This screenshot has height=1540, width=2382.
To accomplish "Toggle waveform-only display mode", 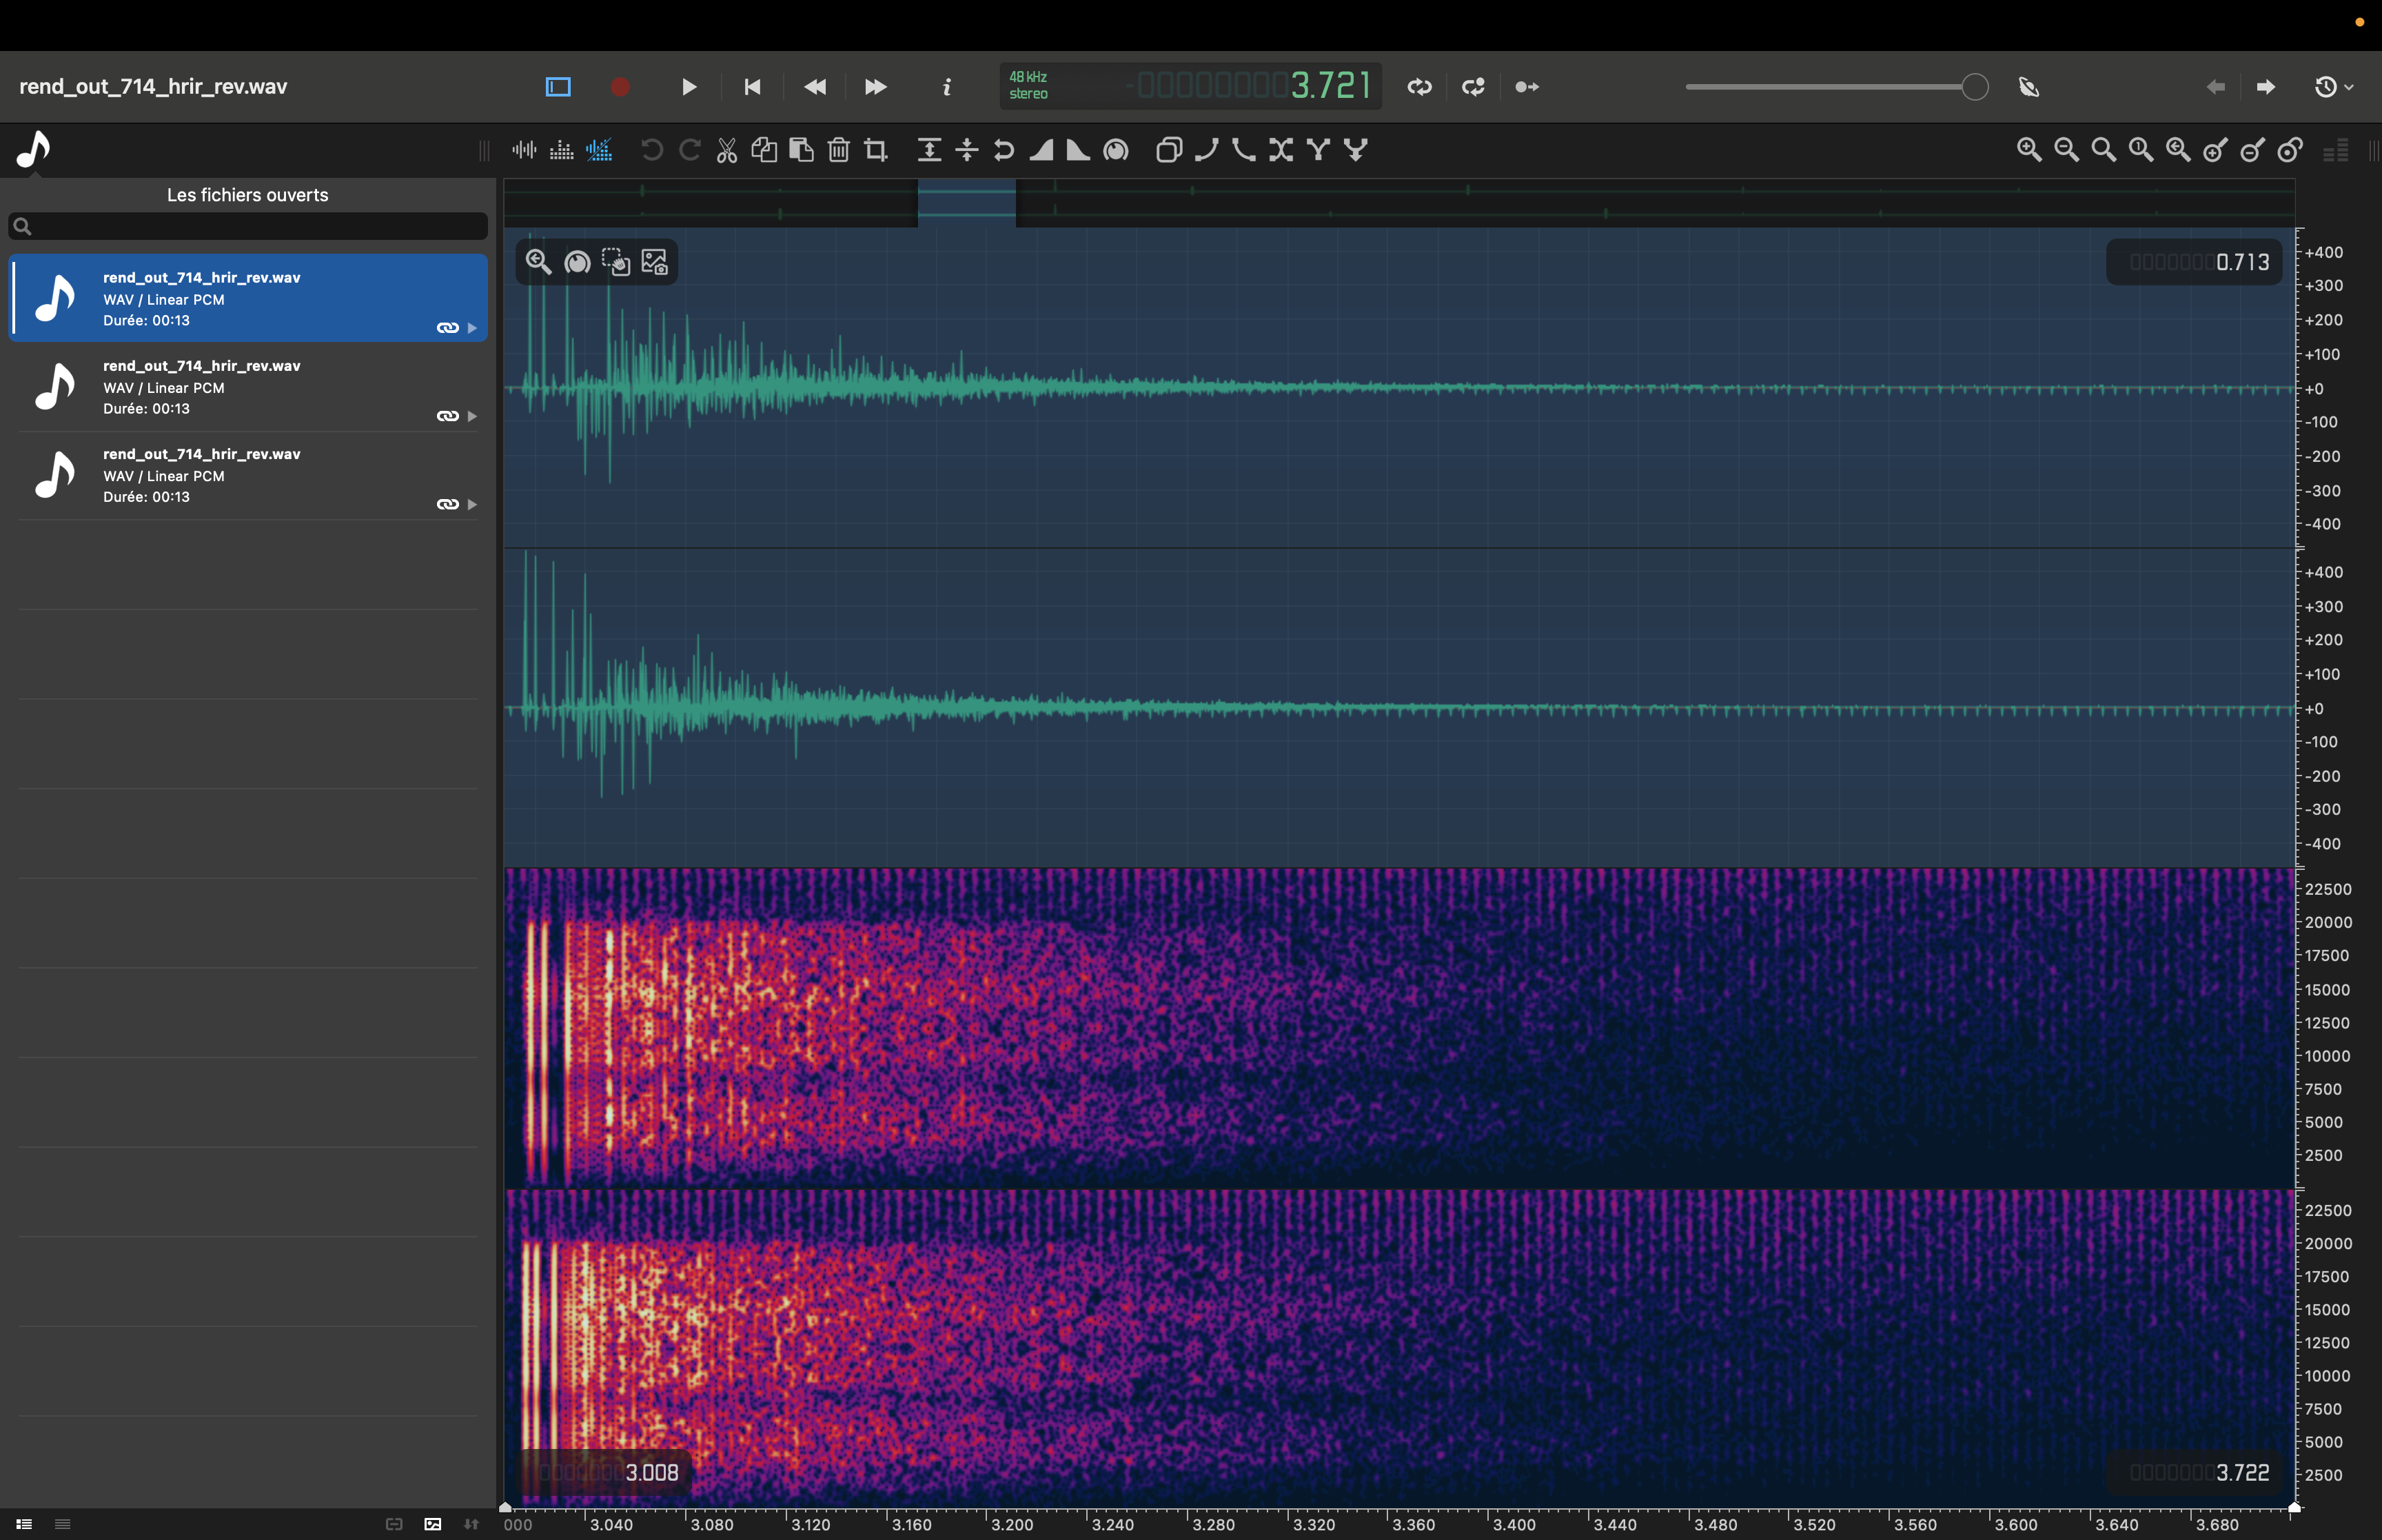I will click(x=524, y=151).
